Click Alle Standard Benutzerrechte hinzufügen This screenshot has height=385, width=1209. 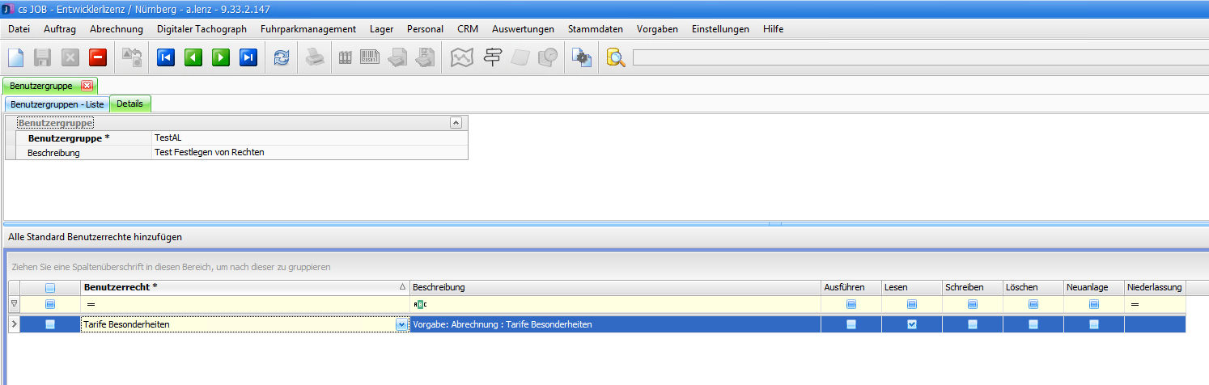(x=95, y=237)
